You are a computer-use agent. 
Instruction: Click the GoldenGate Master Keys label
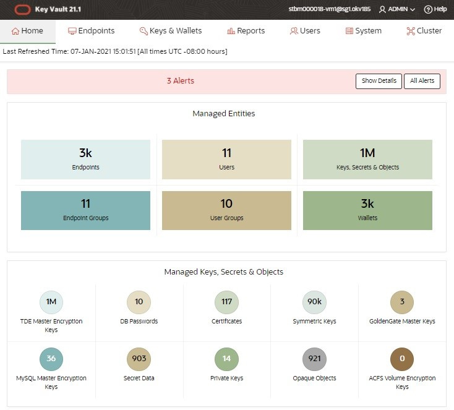pyautogui.click(x=402, y=322)
